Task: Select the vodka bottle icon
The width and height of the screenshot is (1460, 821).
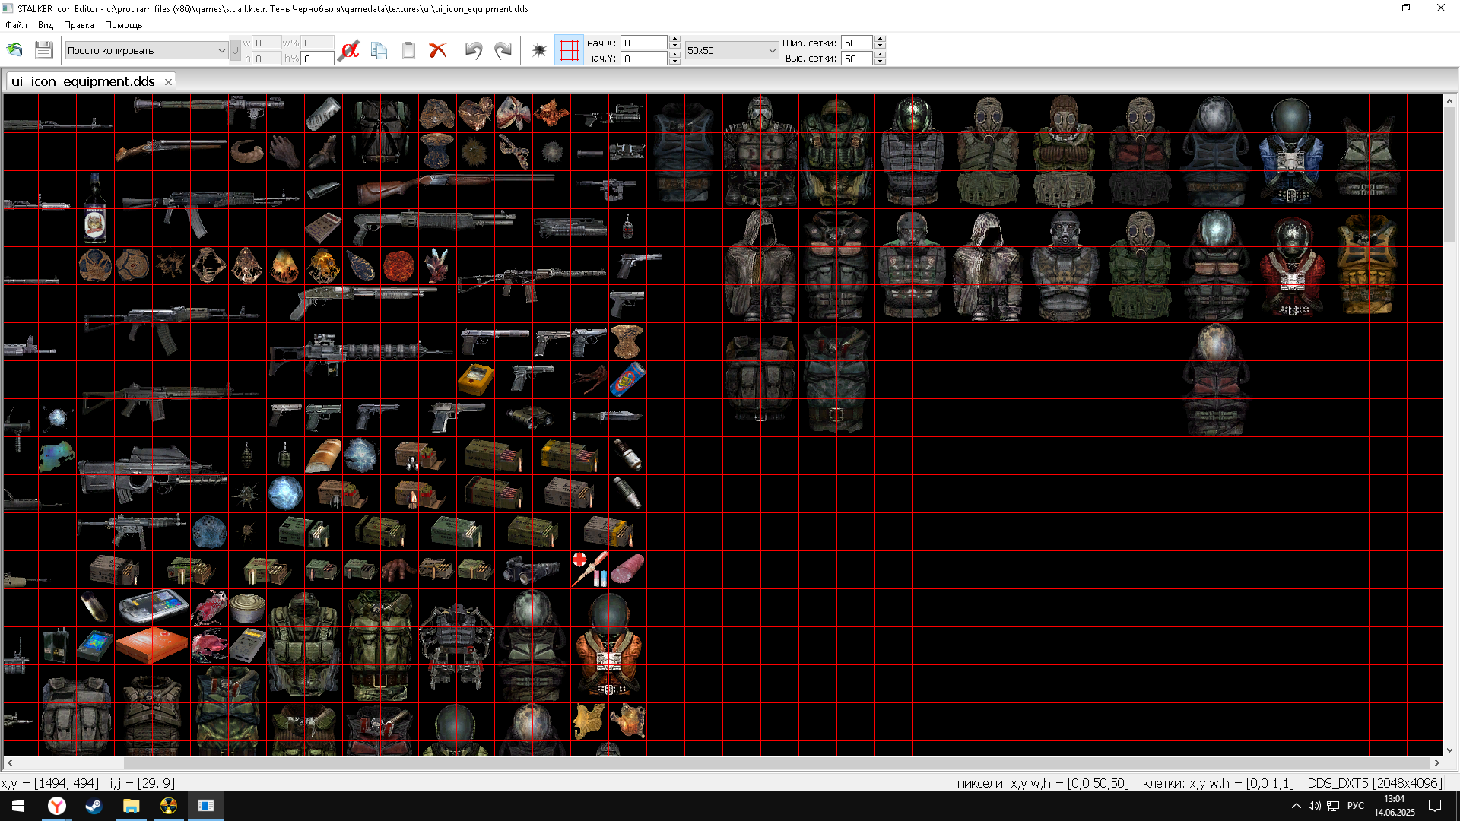Action: coord(95,208)
